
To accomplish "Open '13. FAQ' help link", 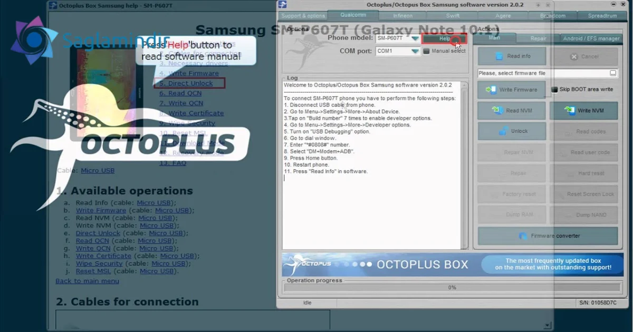I will 172,163.
